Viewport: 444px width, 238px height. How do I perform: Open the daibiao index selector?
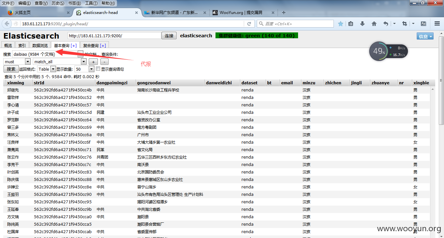coord(47,54)
